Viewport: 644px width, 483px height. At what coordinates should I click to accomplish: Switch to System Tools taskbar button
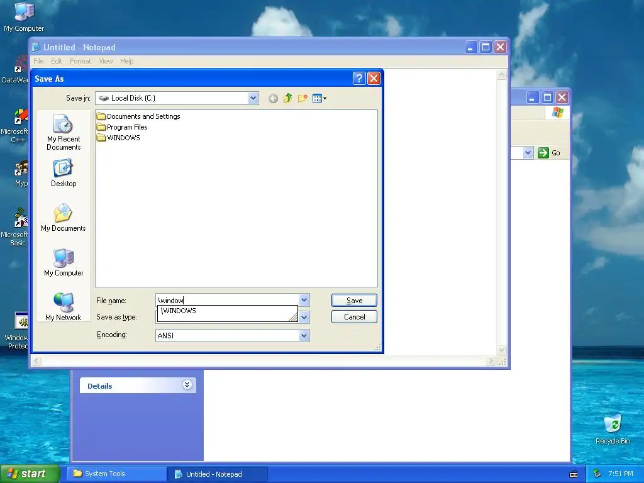pos(116,474)
